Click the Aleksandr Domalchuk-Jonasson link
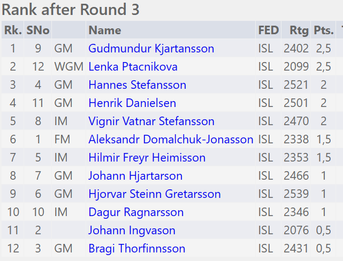The width and height of the screenshot is (343, 261). pos(171,140)
